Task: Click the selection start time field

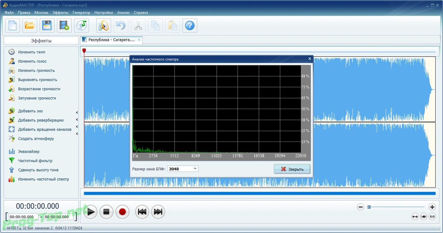Action: pos(23,217)
